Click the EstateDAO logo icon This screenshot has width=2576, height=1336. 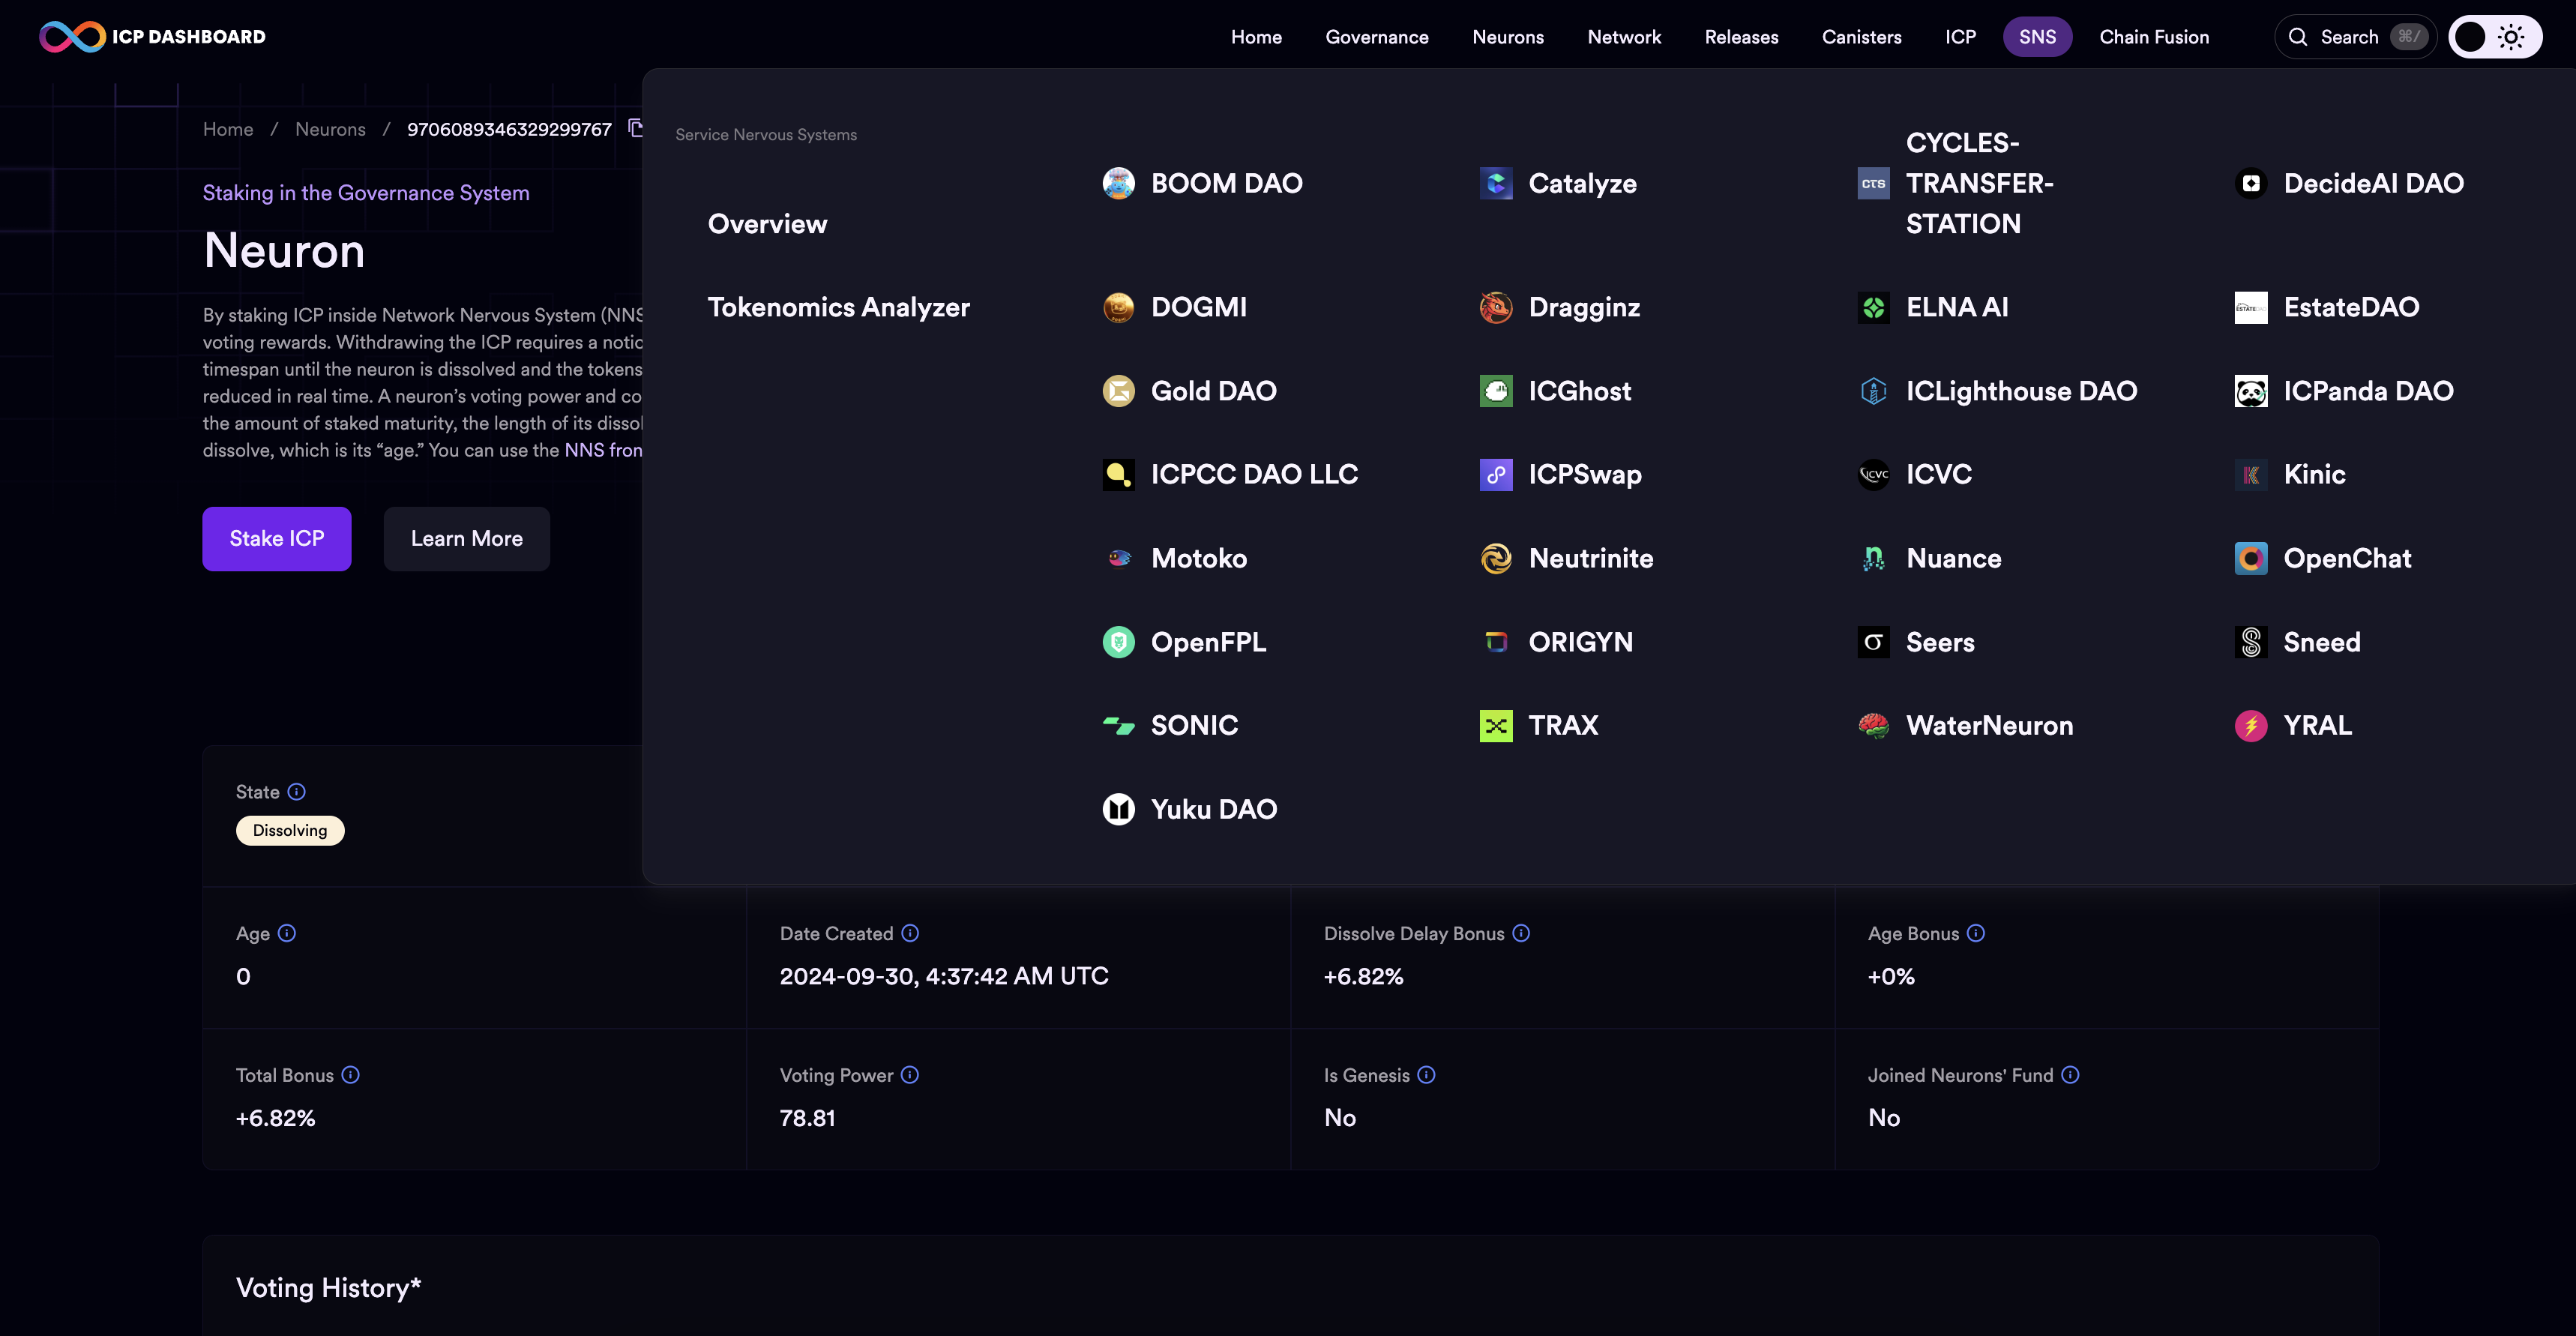click(x=2251, y=307)
